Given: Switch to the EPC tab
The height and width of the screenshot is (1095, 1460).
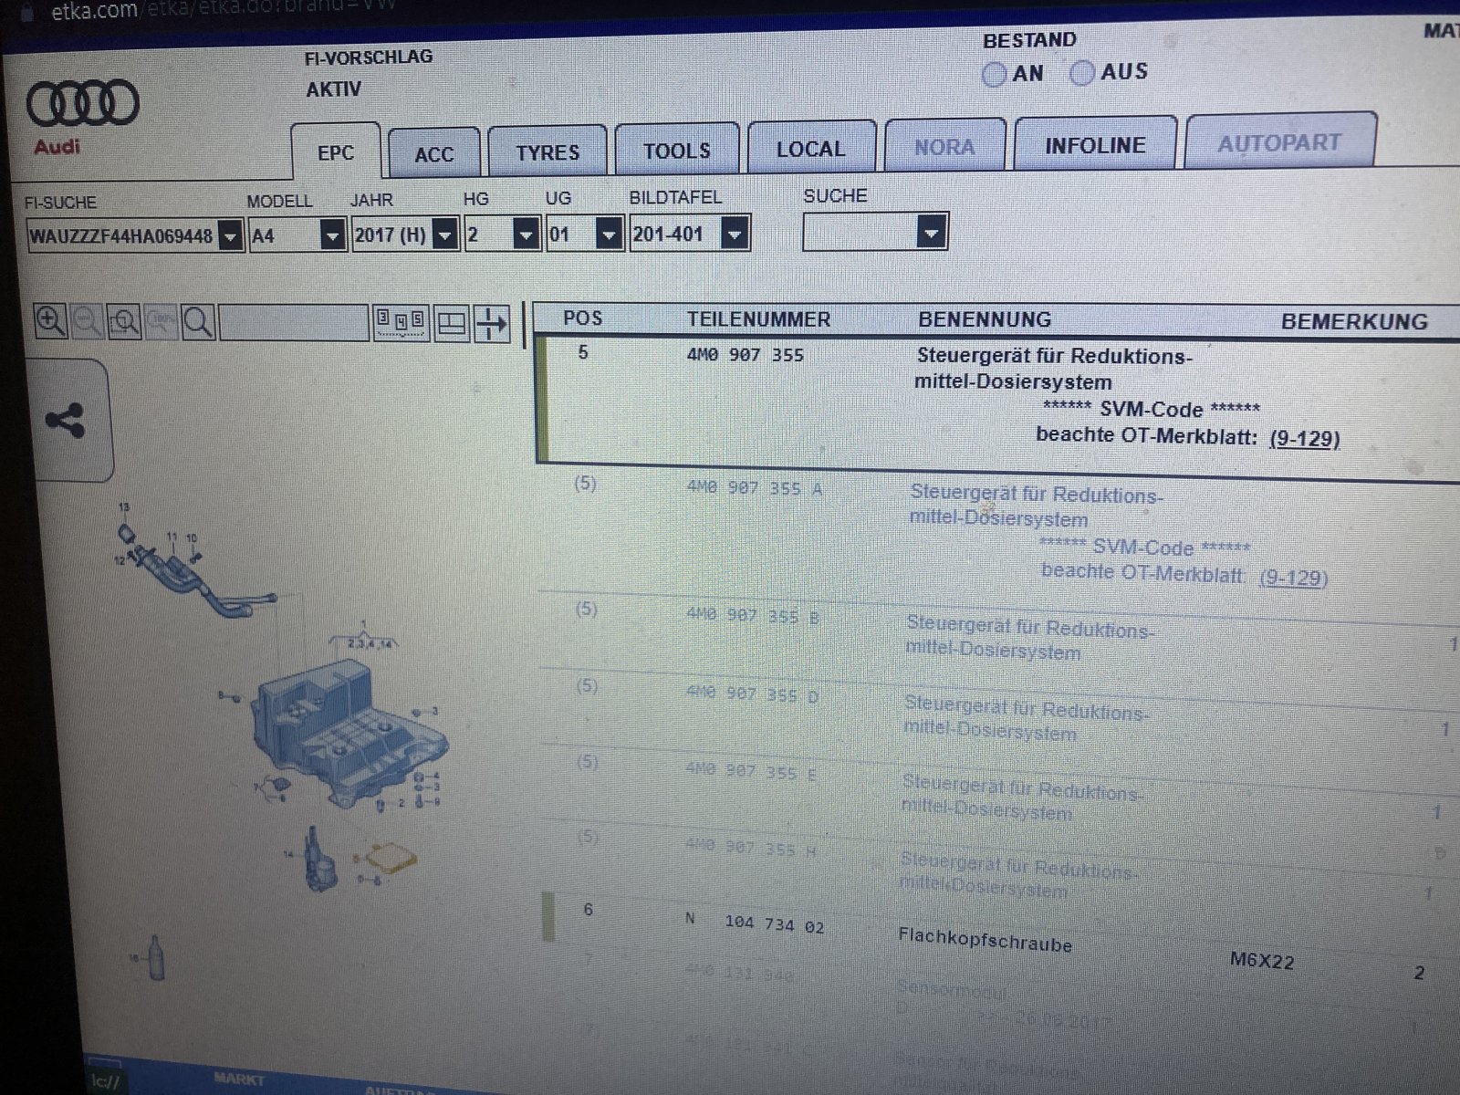Looking at the screenshot, I should (336, 152).
